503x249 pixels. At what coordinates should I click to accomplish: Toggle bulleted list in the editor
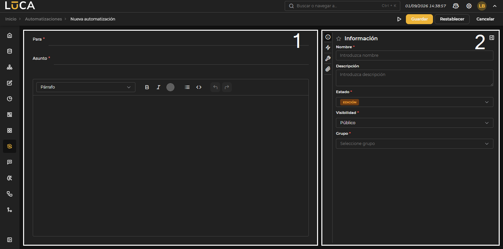pos(187,87)
